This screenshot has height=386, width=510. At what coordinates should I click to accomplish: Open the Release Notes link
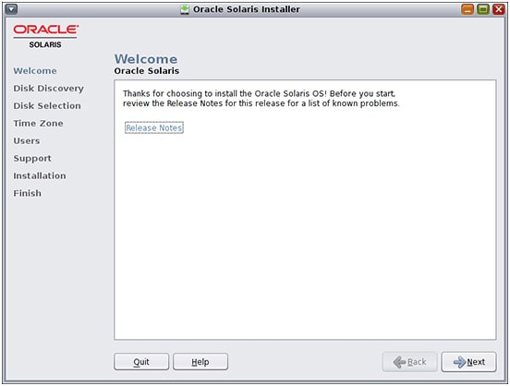154,127
